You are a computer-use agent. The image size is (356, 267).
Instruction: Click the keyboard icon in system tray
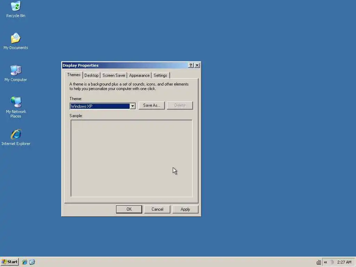click(x=319, y=262)
